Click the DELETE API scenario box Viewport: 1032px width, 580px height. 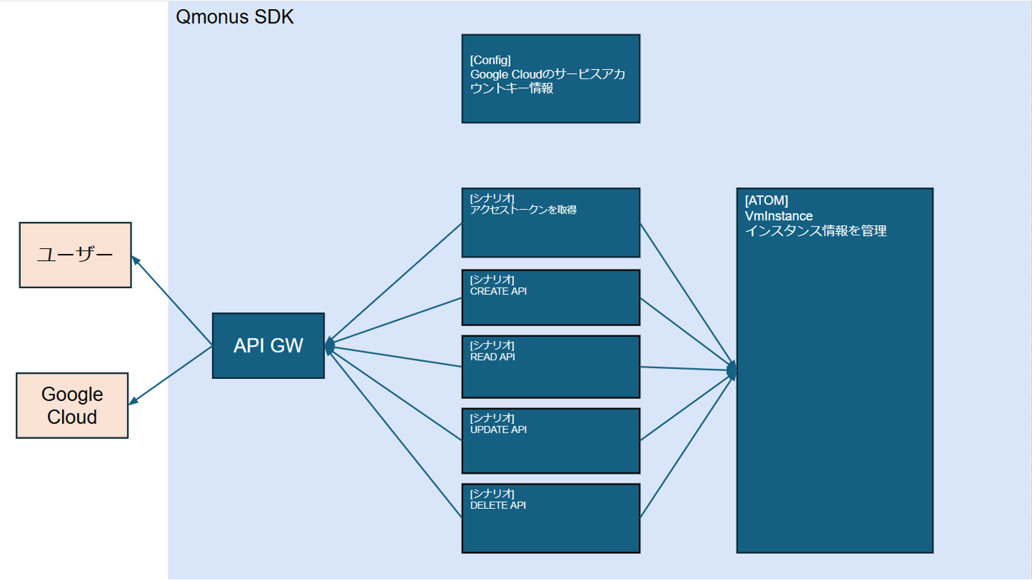coord(551,519)
